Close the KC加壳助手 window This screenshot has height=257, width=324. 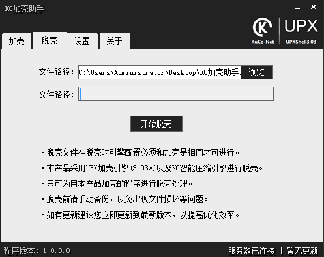pyautogui.click(x=314, y=7)
